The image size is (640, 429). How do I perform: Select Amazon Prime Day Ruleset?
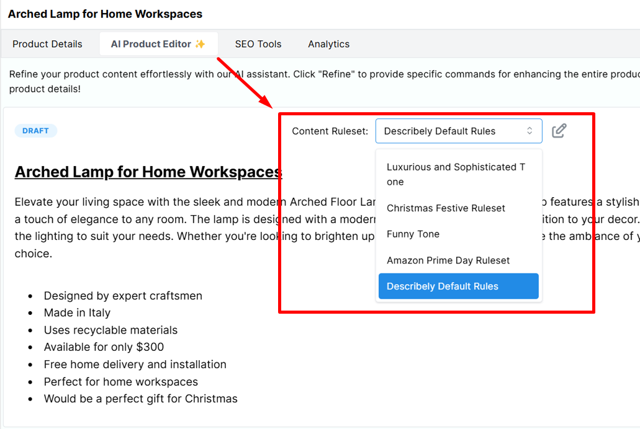click(x=459, y=260)
